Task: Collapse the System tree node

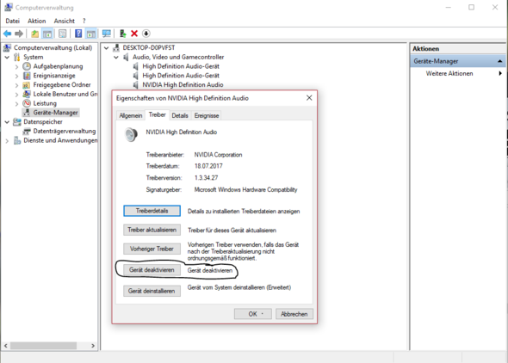Action: [7, 58]
